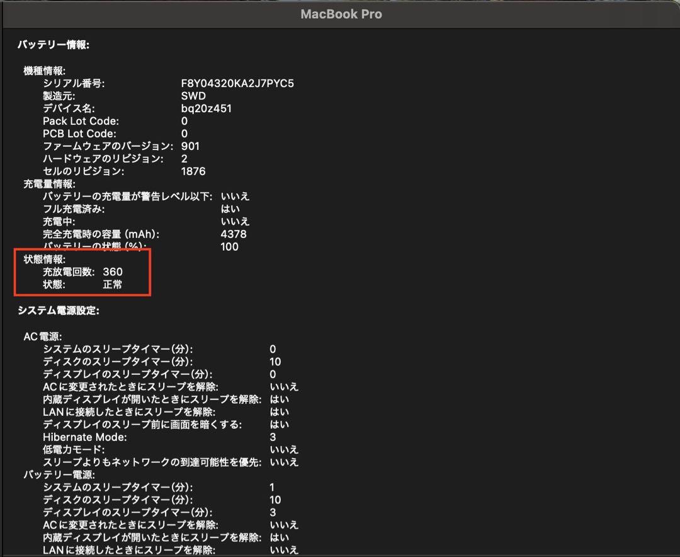
Task: Select the シリアル番号 label
Action: click(x=74, y=83)
